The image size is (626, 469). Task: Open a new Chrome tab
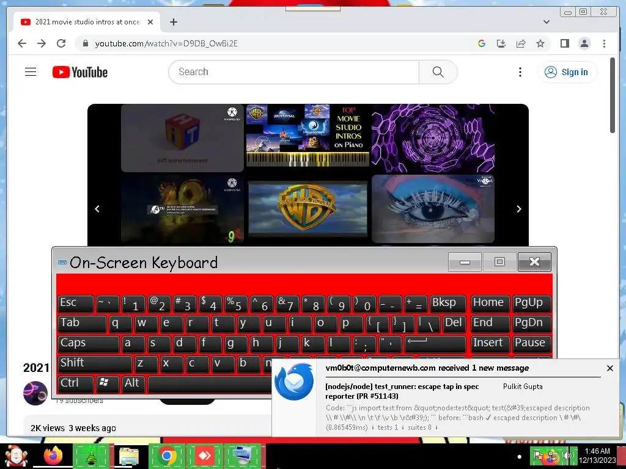(173, 22)
